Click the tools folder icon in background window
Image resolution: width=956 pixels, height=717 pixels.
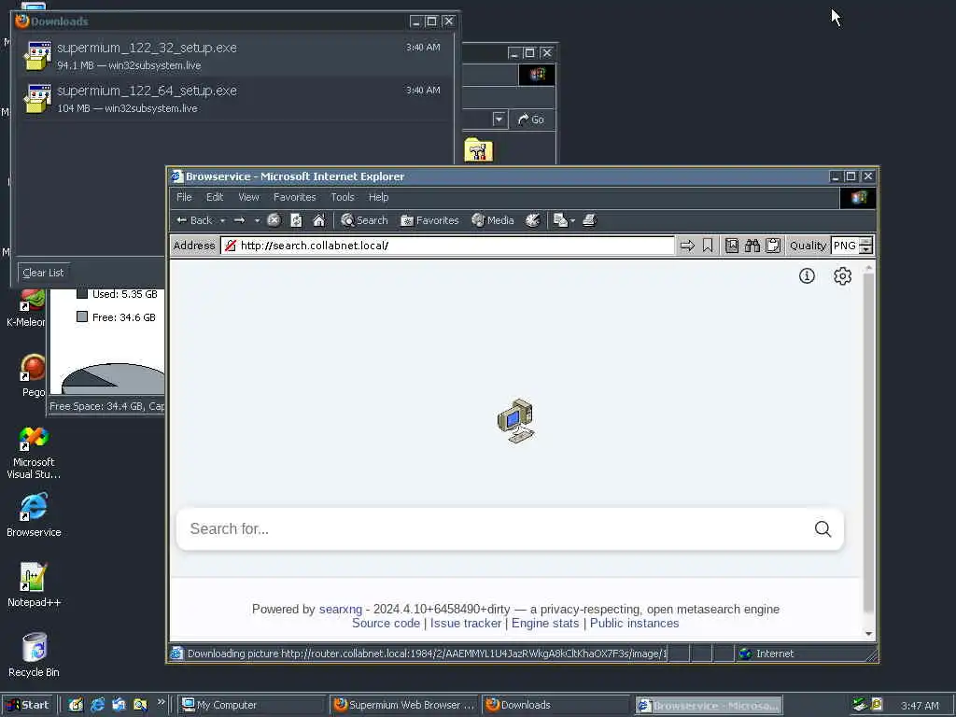click(479, 150)
